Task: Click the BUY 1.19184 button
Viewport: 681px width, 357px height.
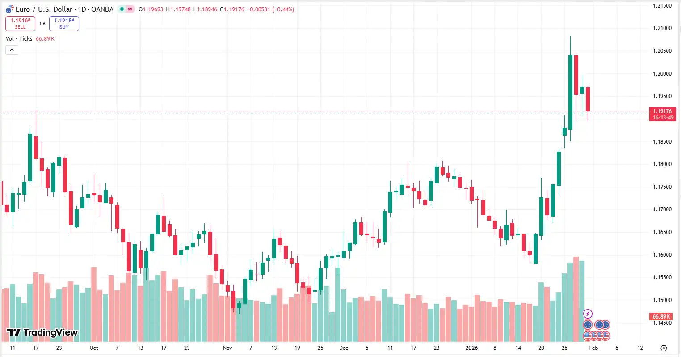Action: (64, 23)
